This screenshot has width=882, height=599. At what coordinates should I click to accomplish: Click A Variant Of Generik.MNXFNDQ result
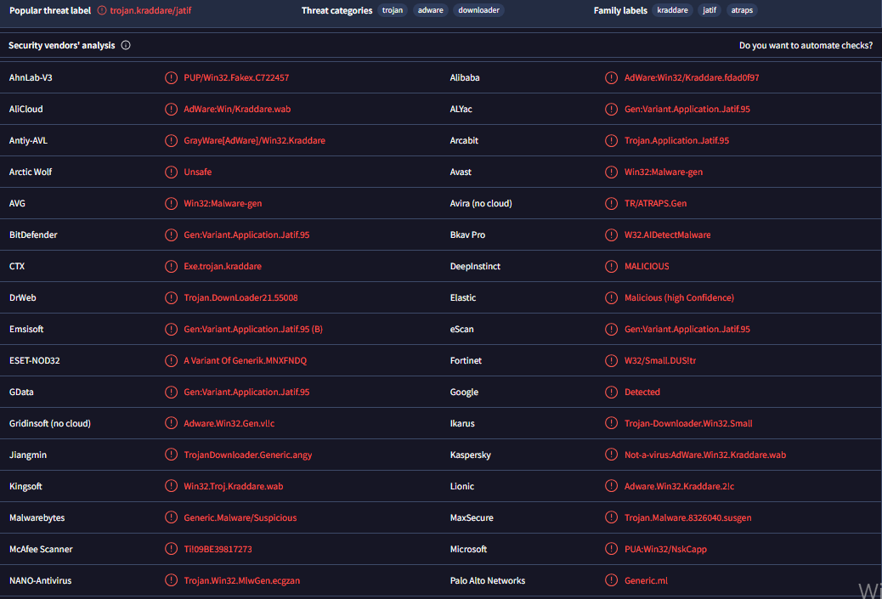(x=246, y=360)
